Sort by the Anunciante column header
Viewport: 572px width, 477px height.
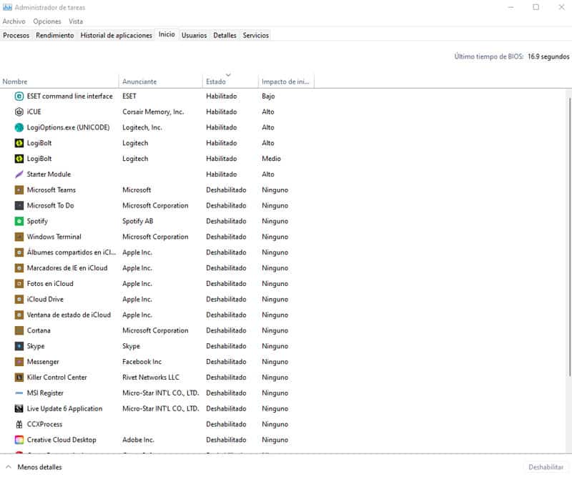pos(161,82)
